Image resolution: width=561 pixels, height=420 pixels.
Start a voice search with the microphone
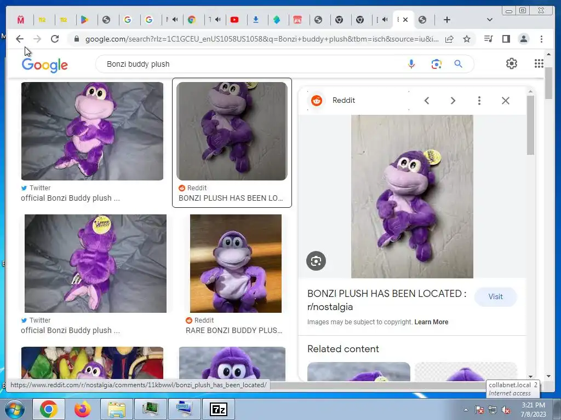pyautogui.click(x=411, y=64)
